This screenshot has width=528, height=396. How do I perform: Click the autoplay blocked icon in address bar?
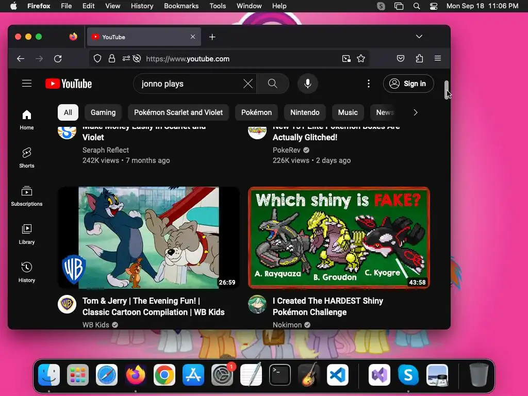pos(137,59)
